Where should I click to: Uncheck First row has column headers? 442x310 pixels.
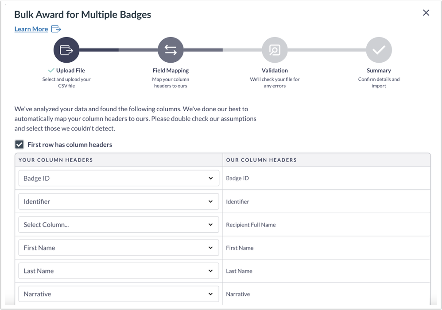pos(19,144)
